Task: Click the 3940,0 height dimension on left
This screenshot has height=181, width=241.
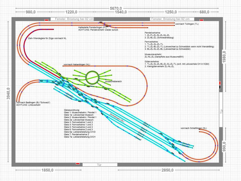Action: point(8,94)
